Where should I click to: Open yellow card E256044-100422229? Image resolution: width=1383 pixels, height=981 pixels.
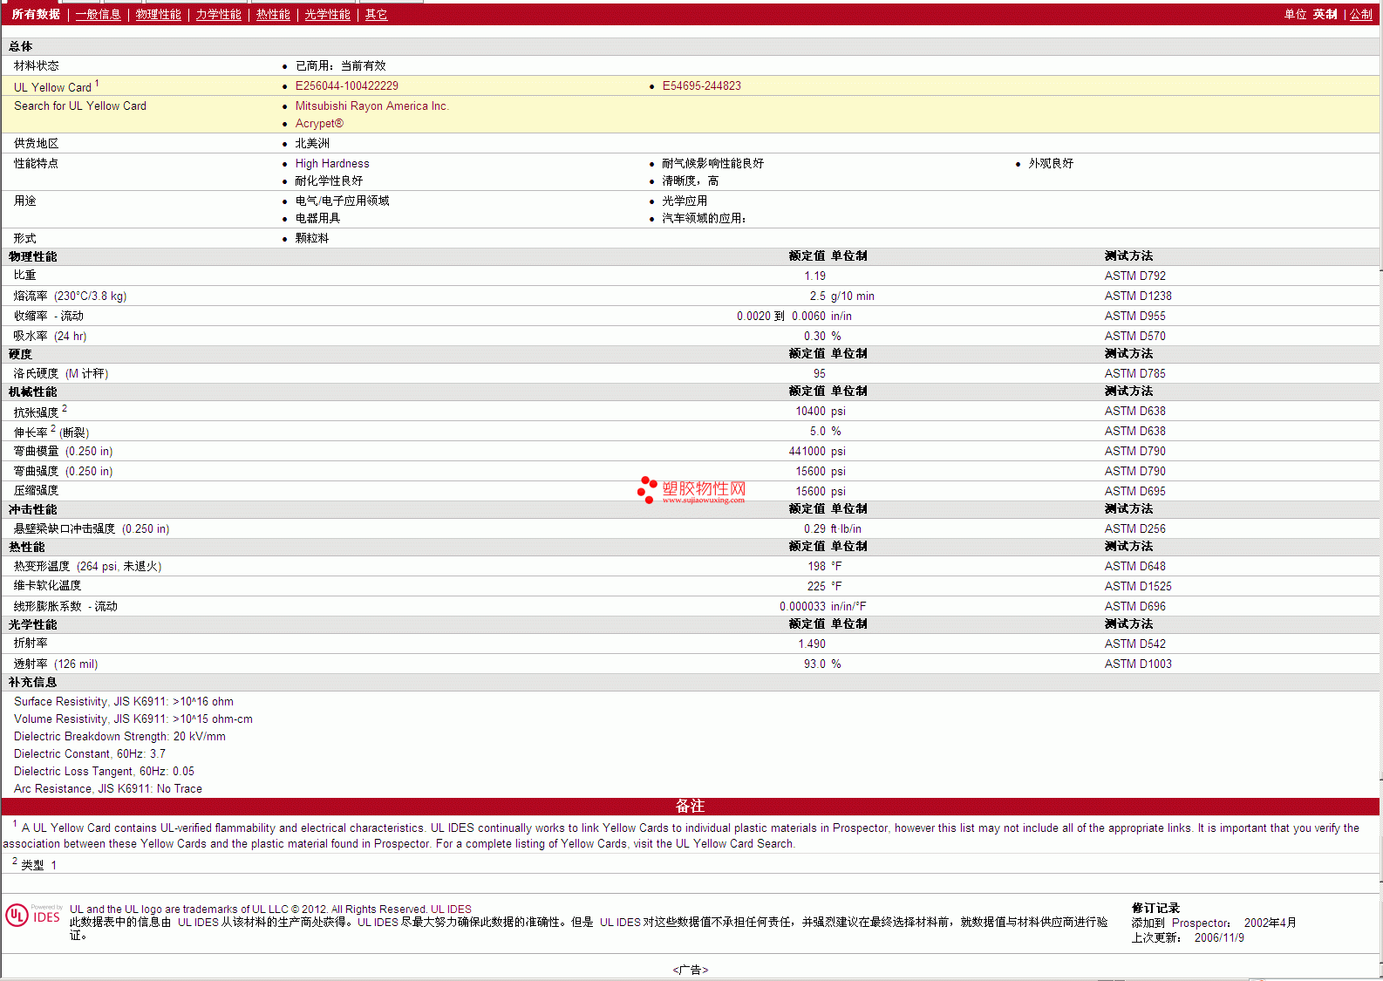pyautogui.click(x=346, y=86)
